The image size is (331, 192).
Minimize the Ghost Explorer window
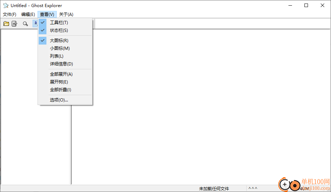(290, 5)
